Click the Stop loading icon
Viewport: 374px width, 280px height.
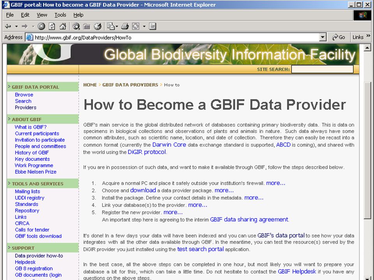42,26
